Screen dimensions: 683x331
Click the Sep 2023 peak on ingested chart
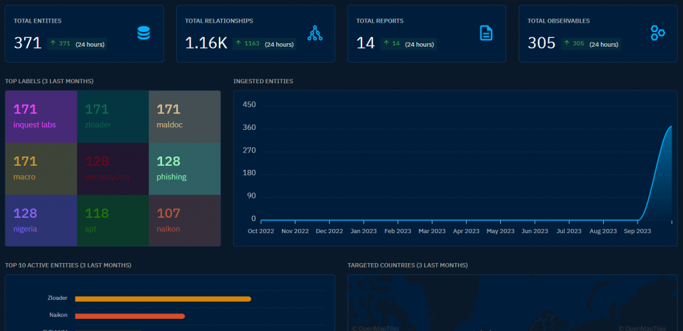pos(671,127)
